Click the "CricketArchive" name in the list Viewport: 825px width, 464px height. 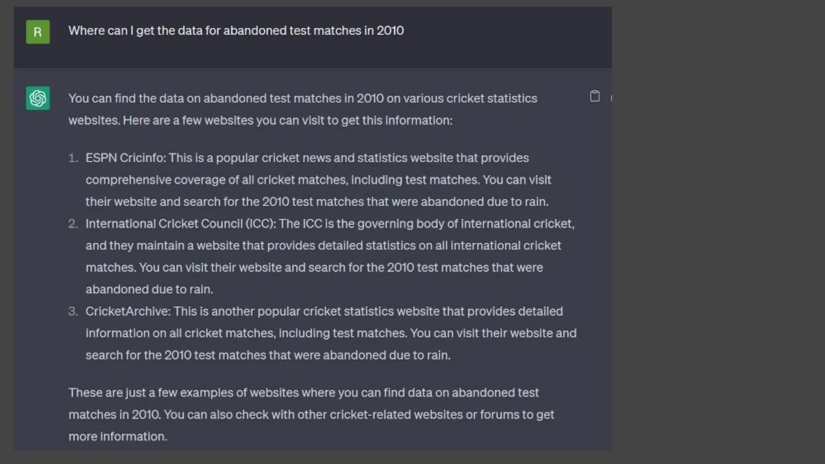pyautogui.click(x=128, y=311)
